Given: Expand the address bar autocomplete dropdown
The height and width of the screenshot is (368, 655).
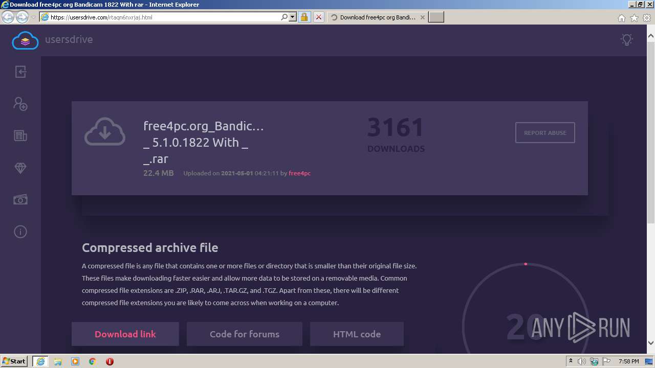Looking at the screenshot, I should pyautogui.click(x=293, y=17).
